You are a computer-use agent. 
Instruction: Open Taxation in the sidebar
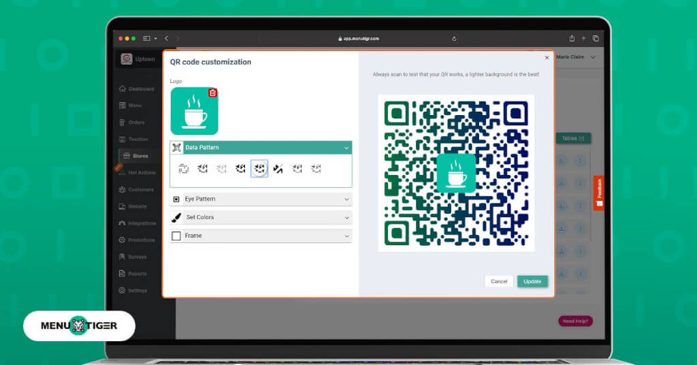point(133,139)
